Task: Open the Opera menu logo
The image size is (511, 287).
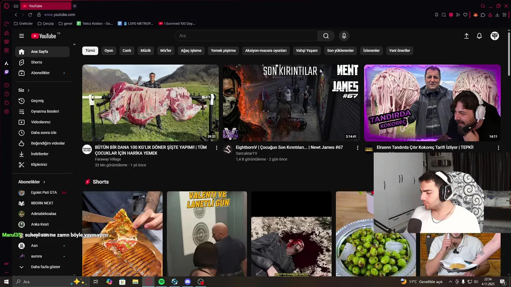Action: [x=6, y=6]
